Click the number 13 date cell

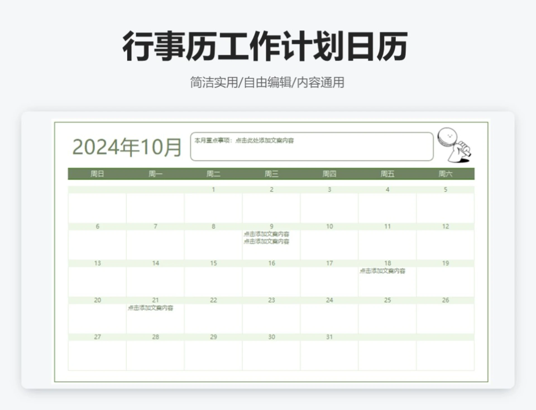tap(97, 263)
